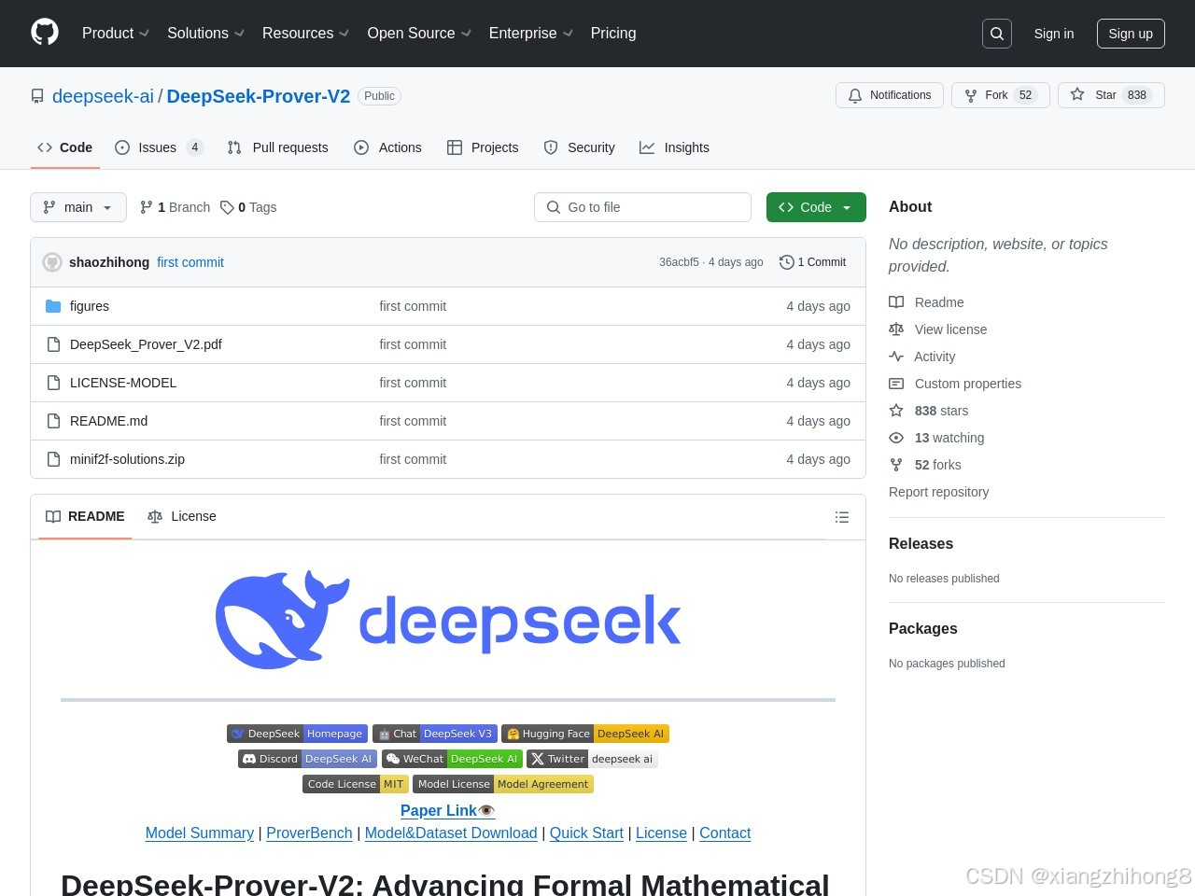Screen dimensions: 1195x896
Task: Expand the Product menu
Action: pos(116,33)
